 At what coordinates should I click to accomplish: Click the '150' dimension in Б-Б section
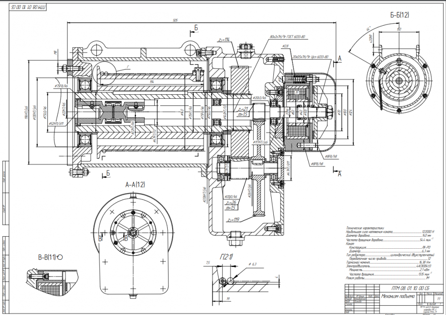tap(399, 29)
